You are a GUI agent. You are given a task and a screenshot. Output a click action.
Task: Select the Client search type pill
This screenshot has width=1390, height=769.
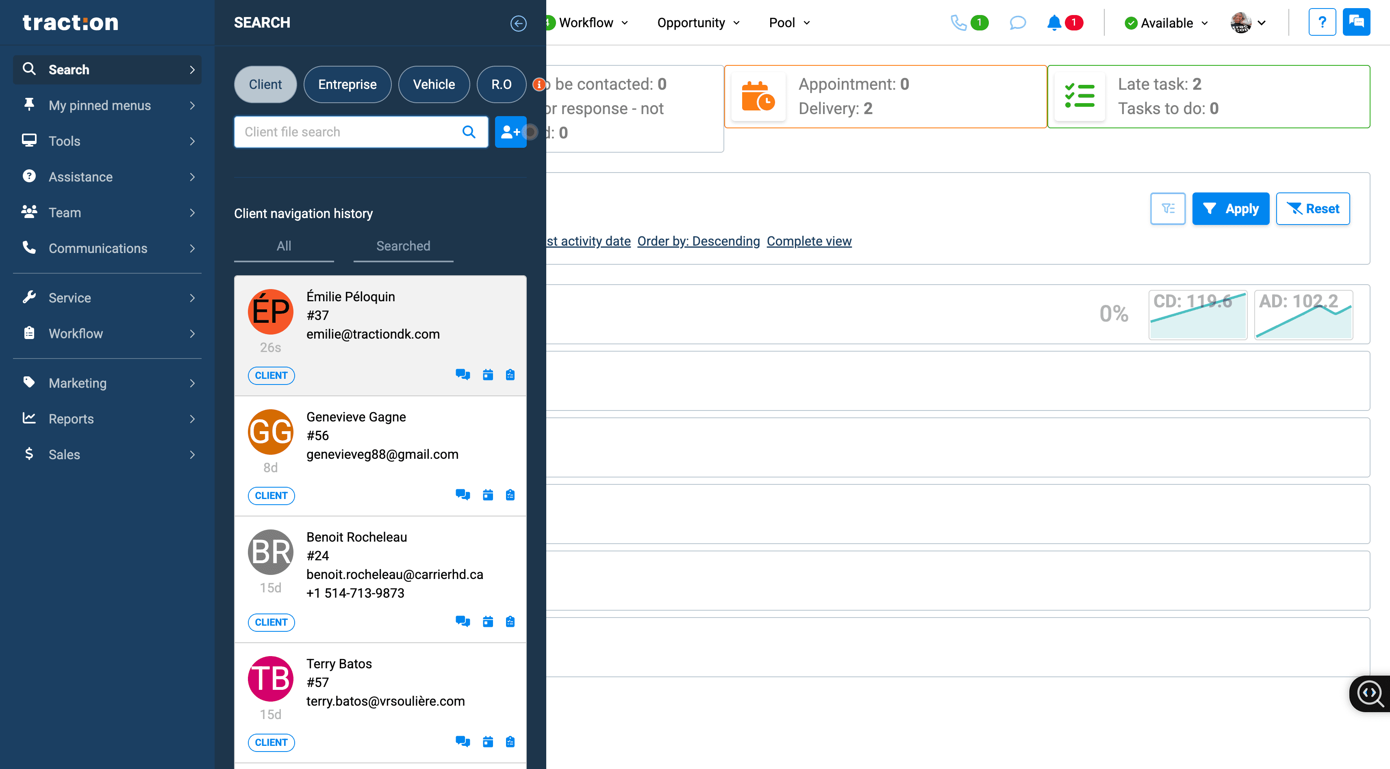click(265, 84)
